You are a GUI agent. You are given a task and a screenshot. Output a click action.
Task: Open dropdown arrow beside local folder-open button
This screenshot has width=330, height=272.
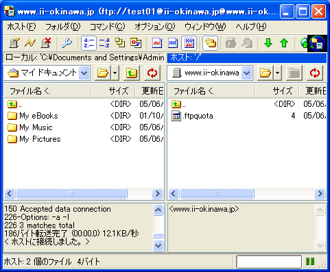tap(115, 73)
